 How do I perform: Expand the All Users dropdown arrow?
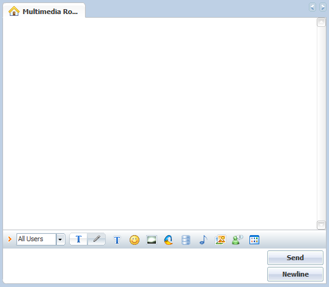(x=61, y=239)
